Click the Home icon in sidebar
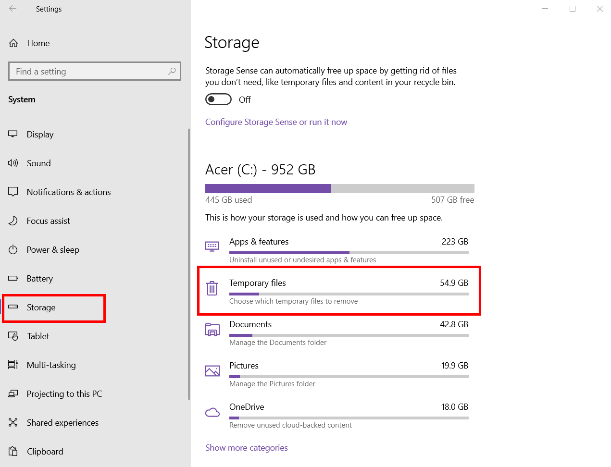This screenshot has width=611, height=467. 13,43
